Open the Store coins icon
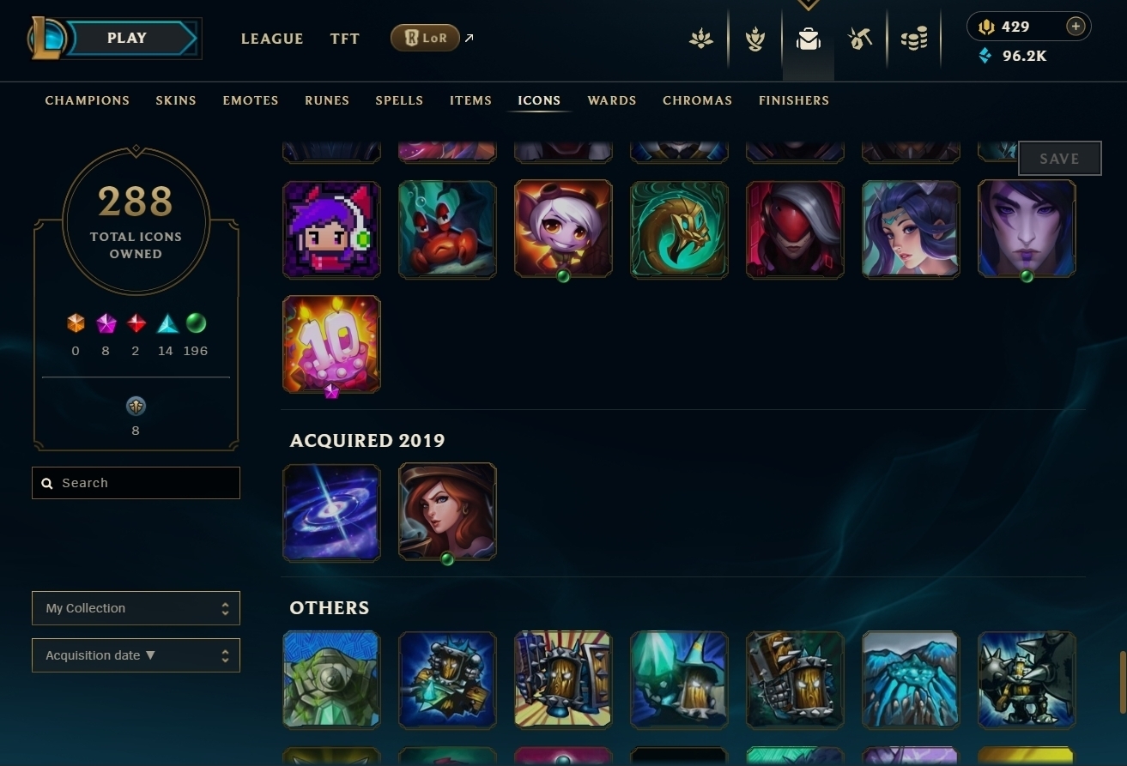 (914, 39)
